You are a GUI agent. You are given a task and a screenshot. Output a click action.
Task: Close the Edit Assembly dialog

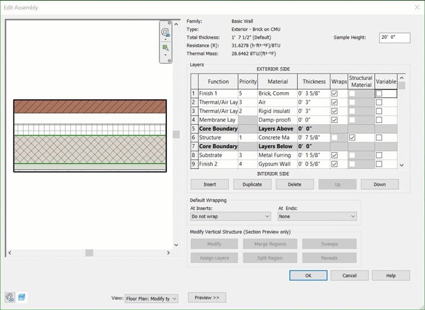pyautogui.click(x=416, y=8)
